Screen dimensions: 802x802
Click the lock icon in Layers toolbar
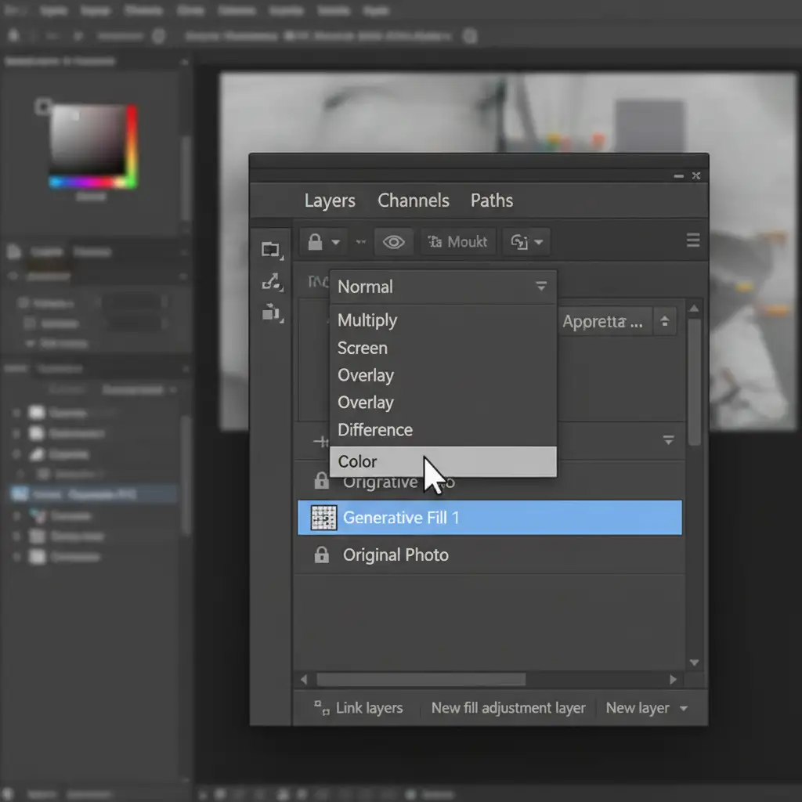click(x=315, y=242)
